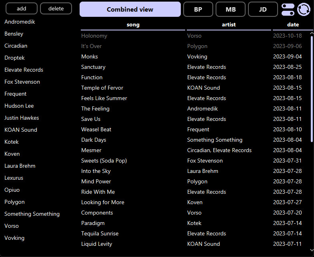The image size is (314, 257).
Task: Click the date 2023-07-31
Action: [x=287, y=161]
